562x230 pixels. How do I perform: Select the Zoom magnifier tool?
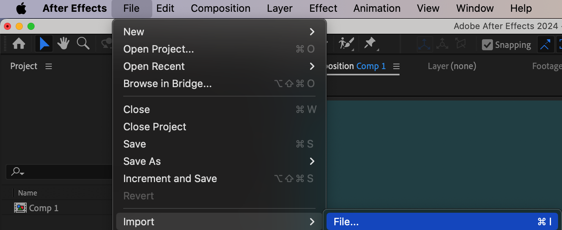pos(83,44)
